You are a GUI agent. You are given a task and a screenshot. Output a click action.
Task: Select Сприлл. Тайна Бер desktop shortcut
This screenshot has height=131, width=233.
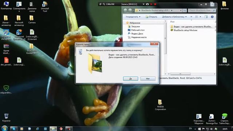coord(225,119)
